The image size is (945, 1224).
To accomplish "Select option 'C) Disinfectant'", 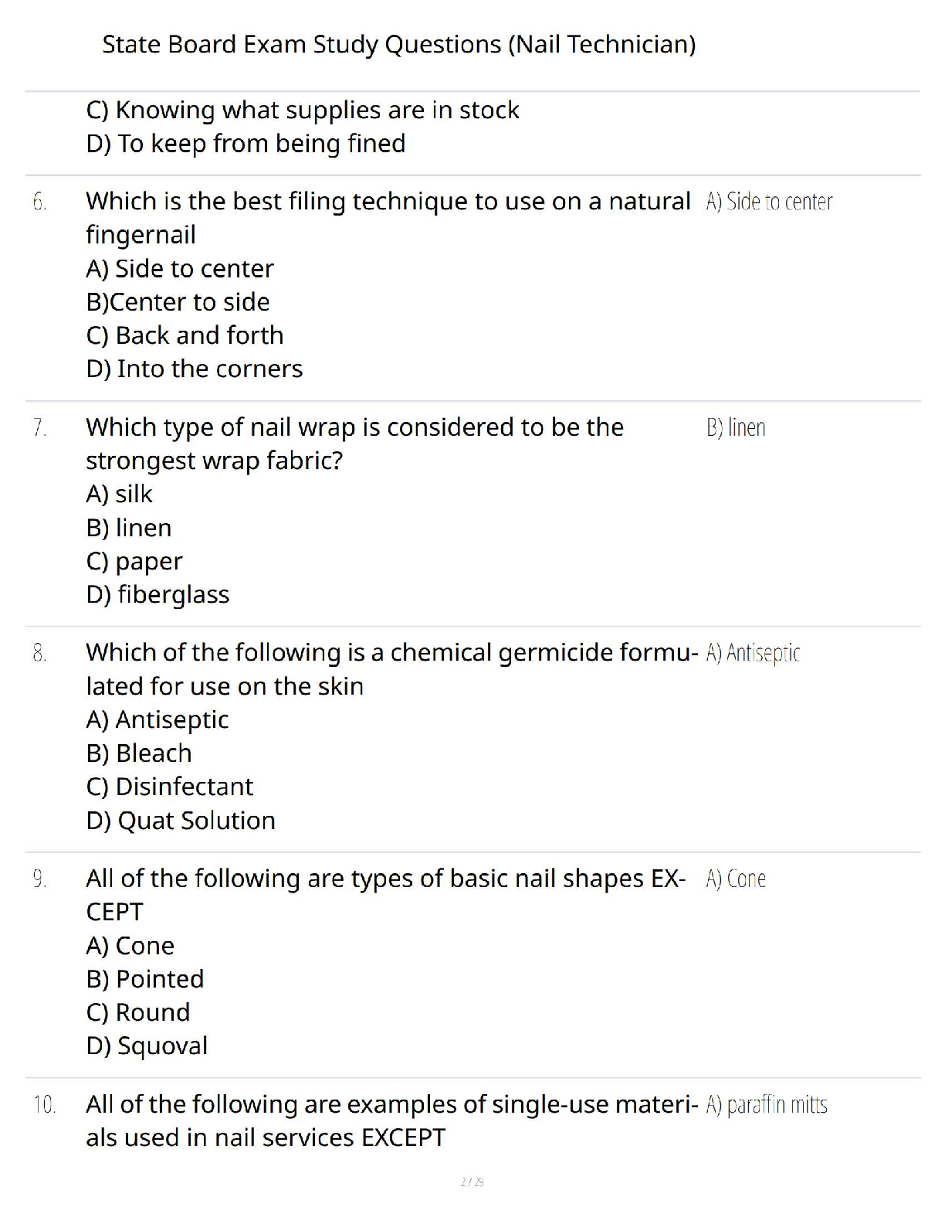I will [170, 787].
